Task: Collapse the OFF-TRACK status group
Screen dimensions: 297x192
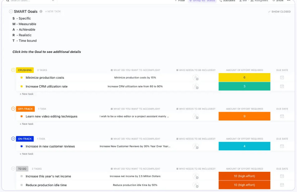Action: point(13,109)
